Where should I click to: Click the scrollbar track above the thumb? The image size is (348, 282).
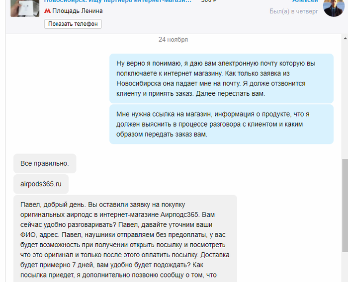click(345, 99)
